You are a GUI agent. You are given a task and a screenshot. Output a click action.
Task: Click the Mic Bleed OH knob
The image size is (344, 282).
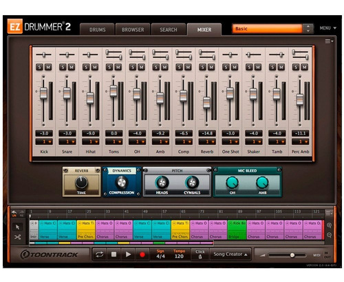tap(232, 183)
